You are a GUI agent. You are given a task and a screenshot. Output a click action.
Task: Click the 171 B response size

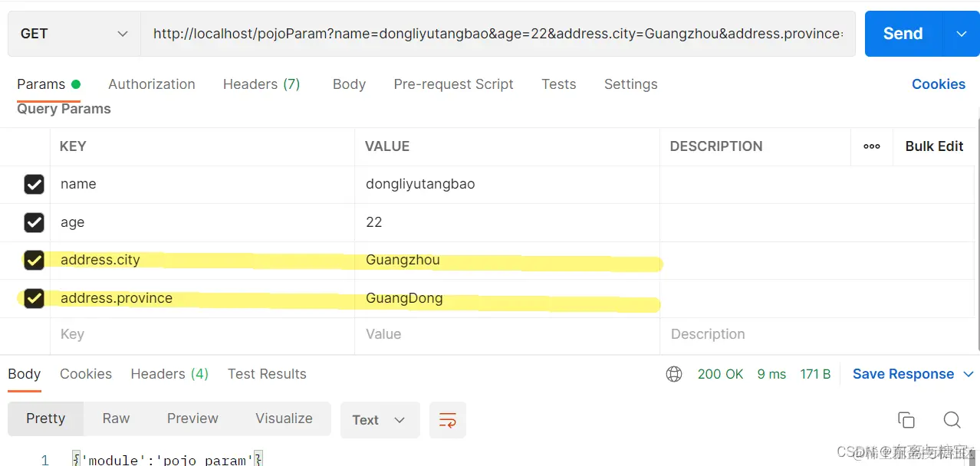(x=815, y=374)
